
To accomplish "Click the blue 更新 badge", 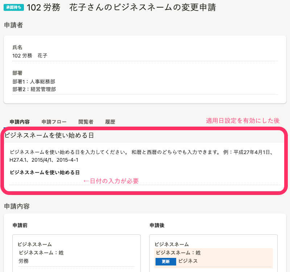I will tap(166, 262).
